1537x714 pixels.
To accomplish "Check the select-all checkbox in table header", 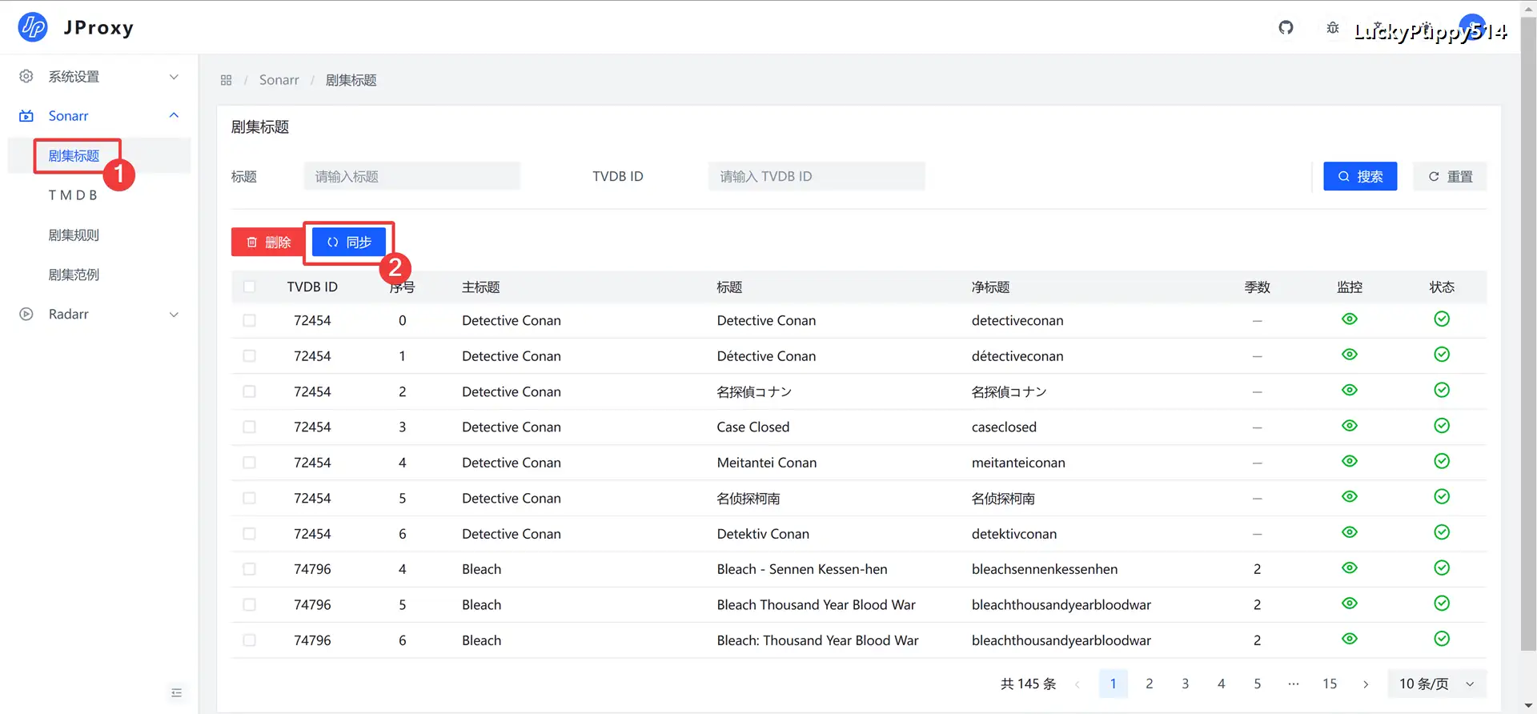I will 249,287.
